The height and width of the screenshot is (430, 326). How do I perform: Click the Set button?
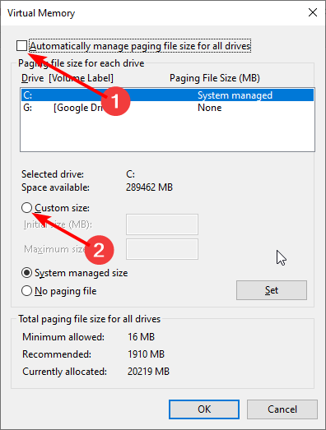click(x=272, y=290)
